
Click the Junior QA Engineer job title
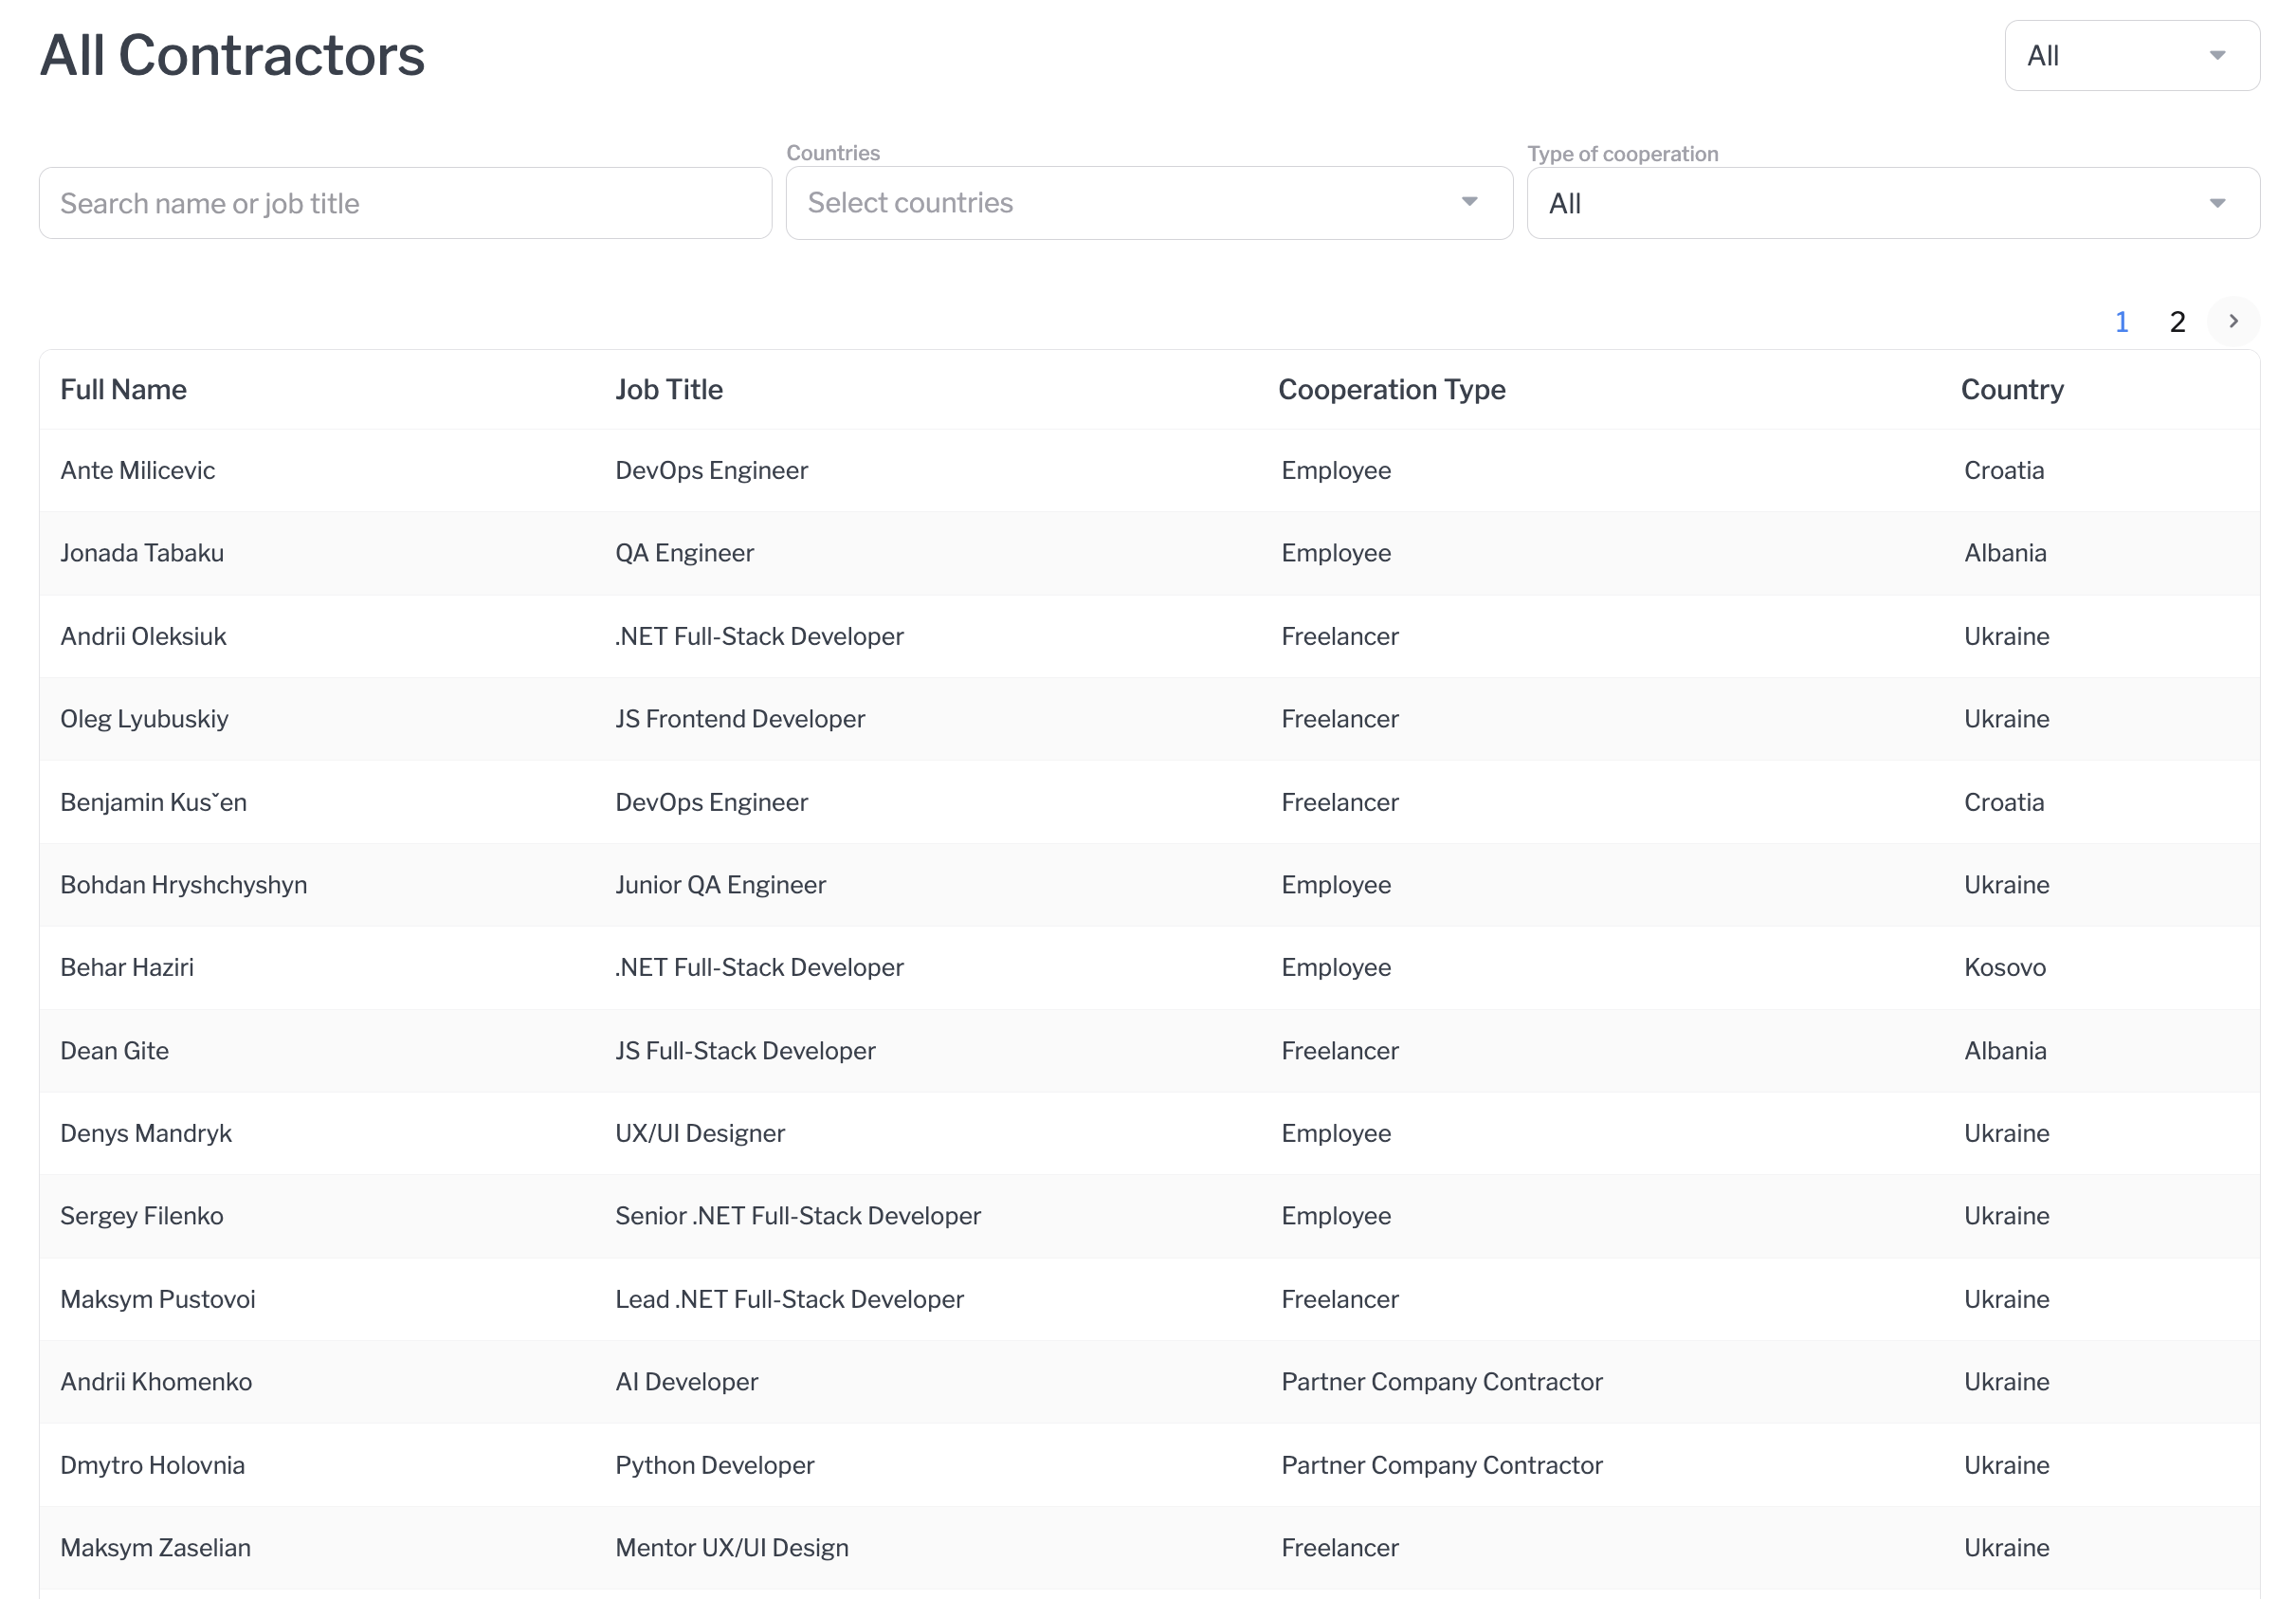click(x=720, y=885)
